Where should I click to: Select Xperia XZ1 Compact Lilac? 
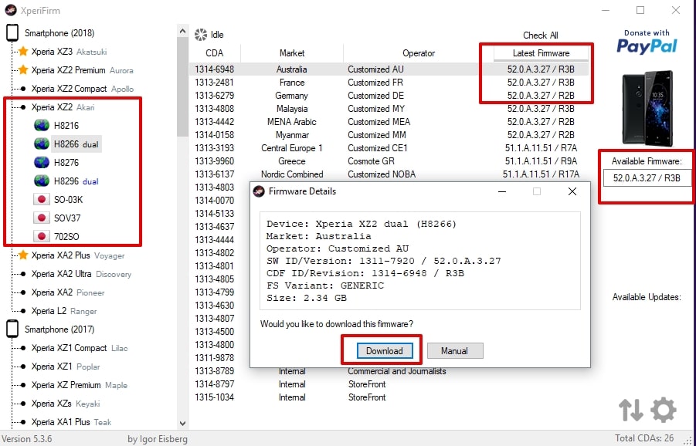(80, 348)
